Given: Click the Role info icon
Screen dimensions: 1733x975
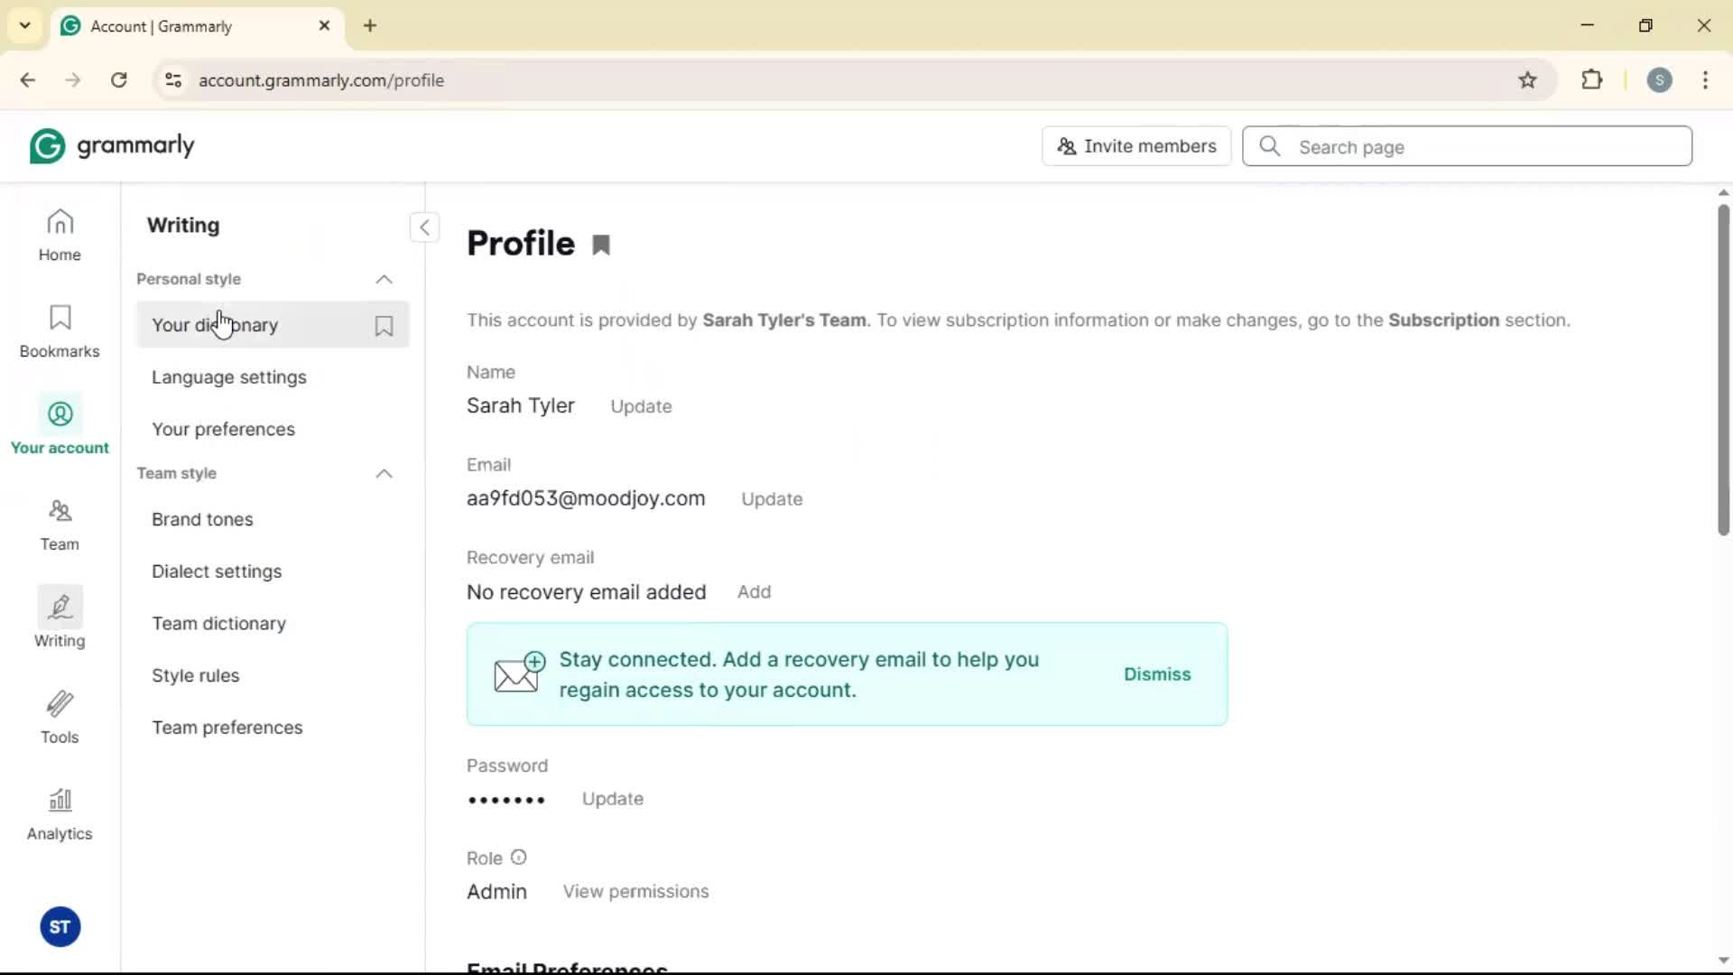Looking at the screenshot, I should [518, 858].
